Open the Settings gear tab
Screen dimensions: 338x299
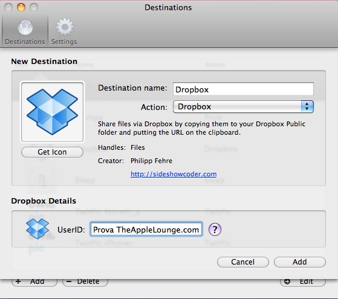[x=64, y=32]
